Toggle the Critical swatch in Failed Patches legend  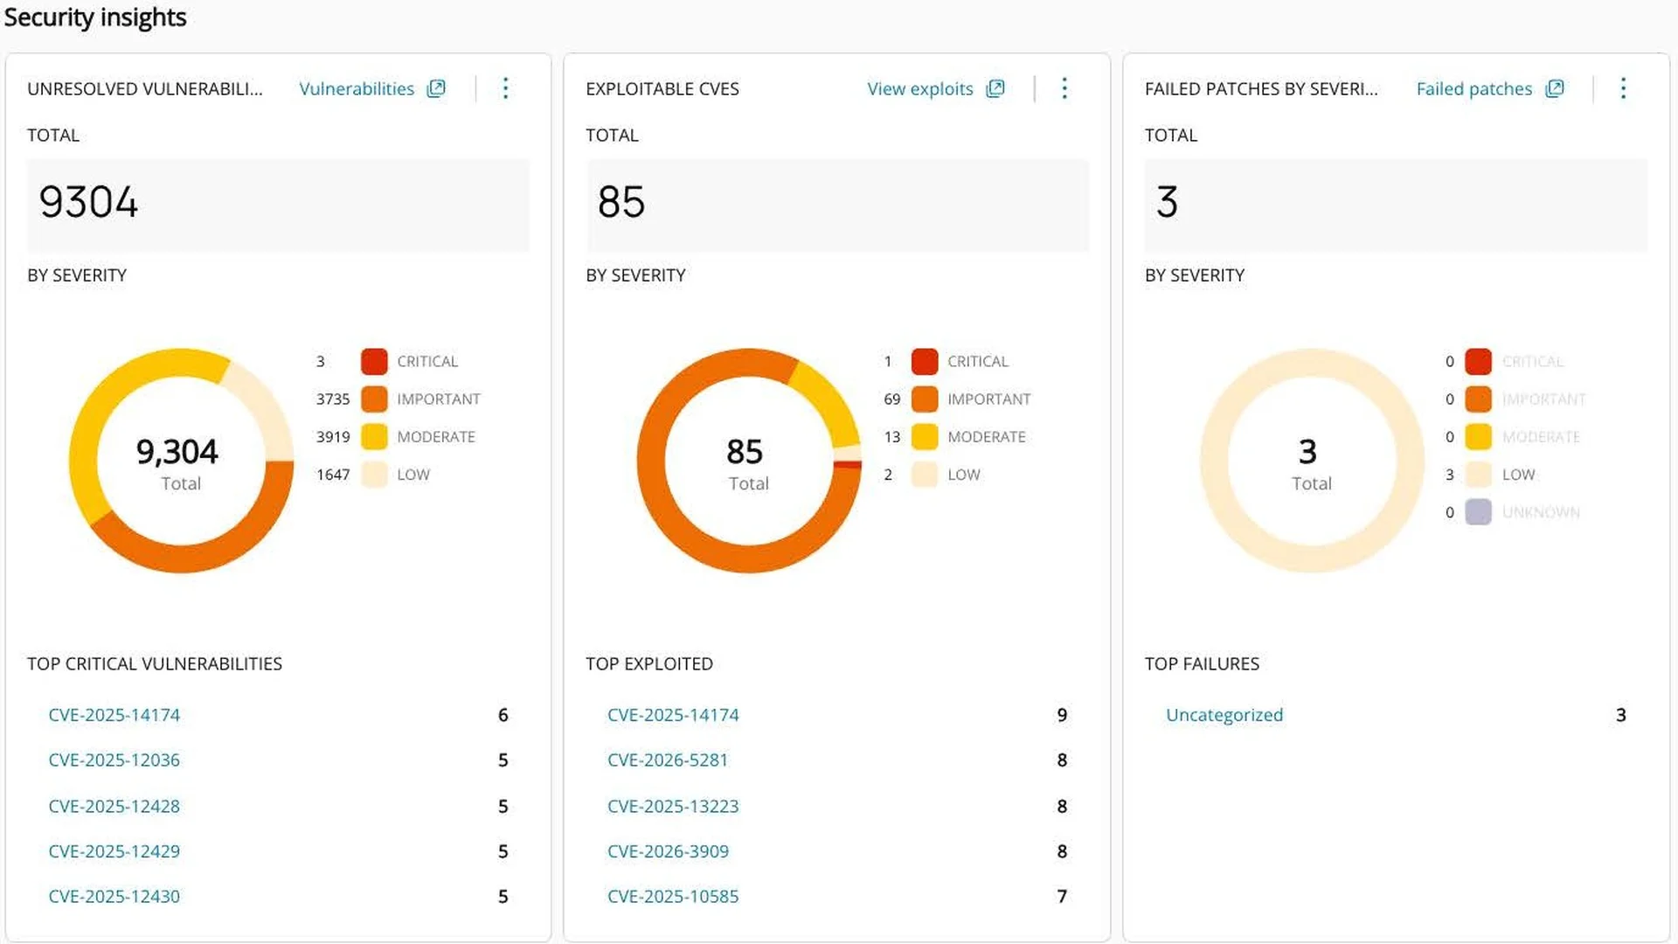tap(1479, 361)
